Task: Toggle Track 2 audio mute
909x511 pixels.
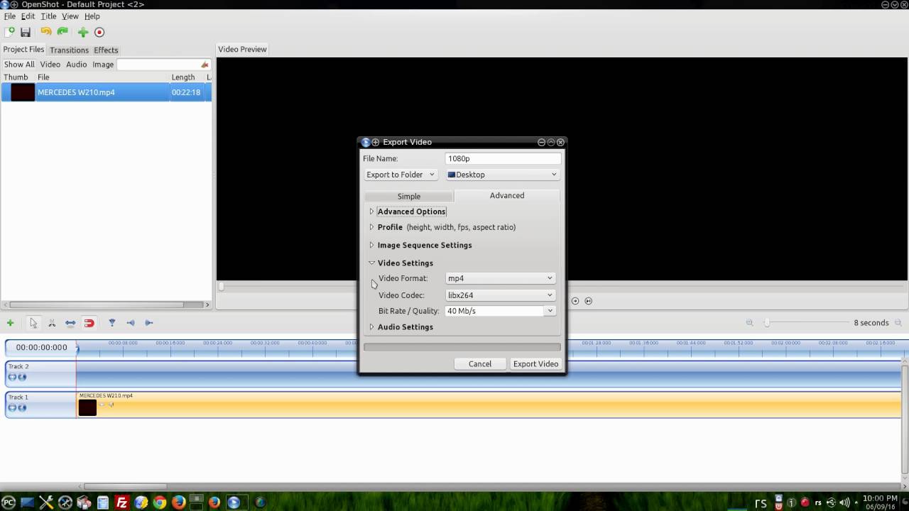Action: click(x=22, y=377)
